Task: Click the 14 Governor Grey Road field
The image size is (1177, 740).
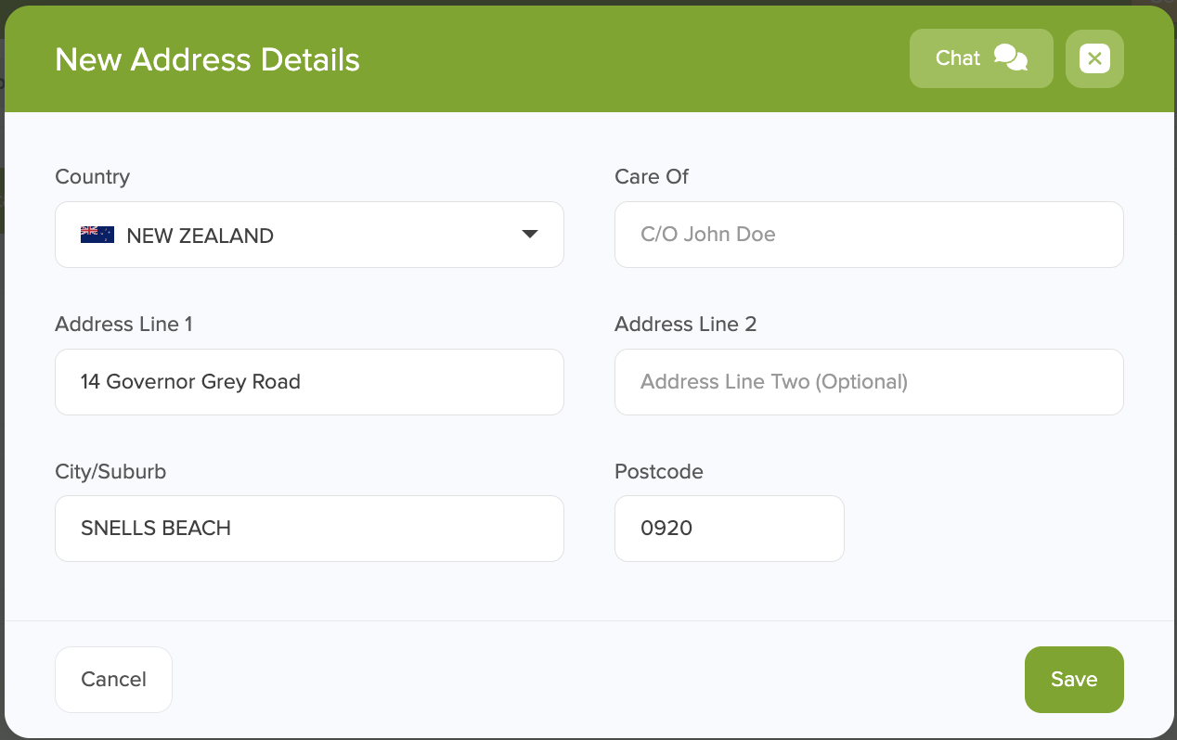Action: pos(309,382)
